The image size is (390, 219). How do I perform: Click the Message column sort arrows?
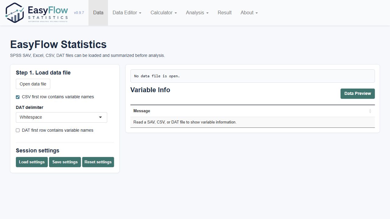click(x=370, y=111)
